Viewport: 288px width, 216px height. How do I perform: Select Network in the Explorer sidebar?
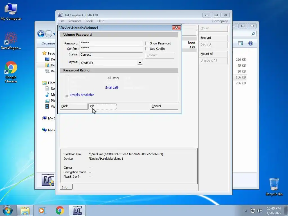click(x=49, y=130)
